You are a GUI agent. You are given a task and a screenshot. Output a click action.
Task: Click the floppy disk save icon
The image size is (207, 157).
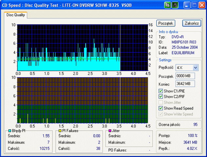point(175,5)
